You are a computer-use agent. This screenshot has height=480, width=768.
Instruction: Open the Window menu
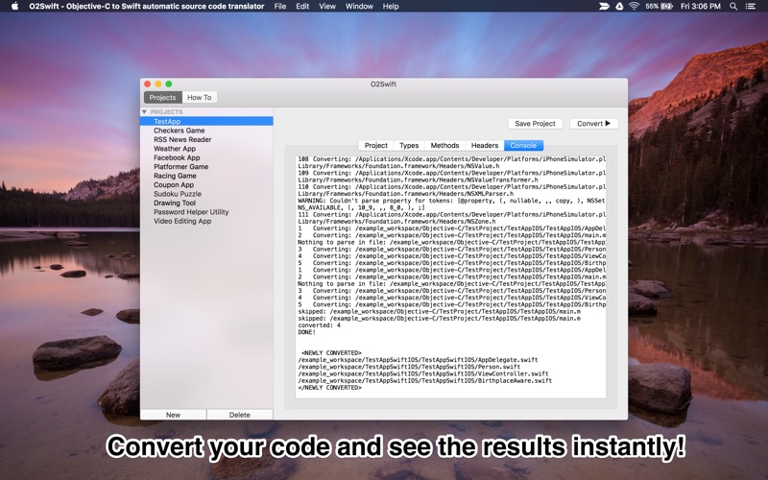(359, 6)
